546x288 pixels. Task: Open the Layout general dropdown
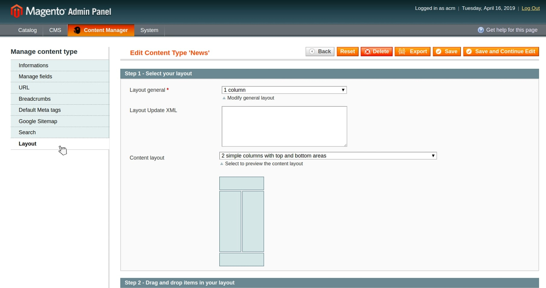pyautogui.click(x=284, y=90)
